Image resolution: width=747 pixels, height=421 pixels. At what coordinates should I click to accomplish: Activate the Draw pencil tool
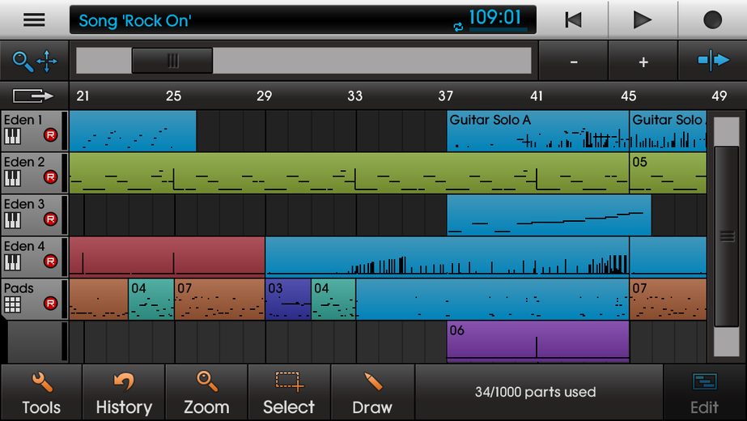pyautogui.click(x=372, y=393)
